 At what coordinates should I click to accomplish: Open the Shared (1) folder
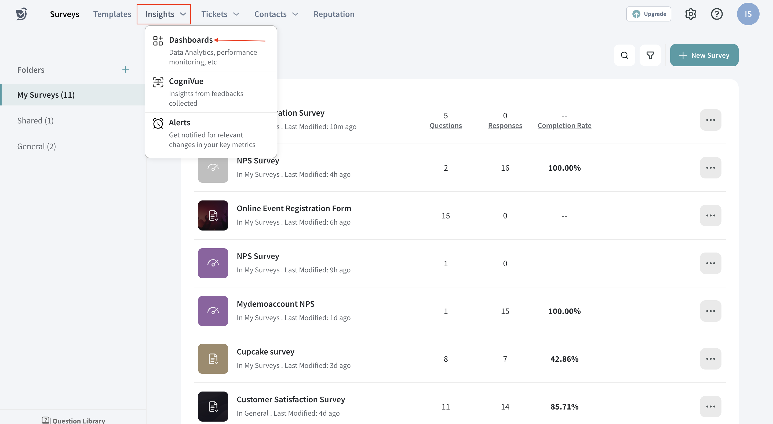[x=35, y=120]
